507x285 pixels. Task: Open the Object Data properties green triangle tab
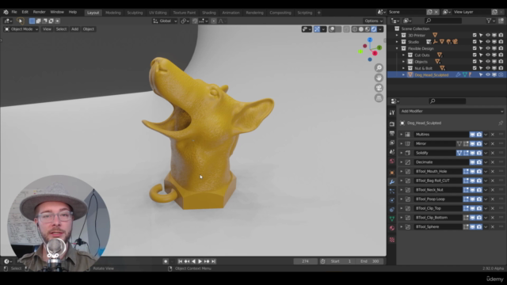point(392,218)
